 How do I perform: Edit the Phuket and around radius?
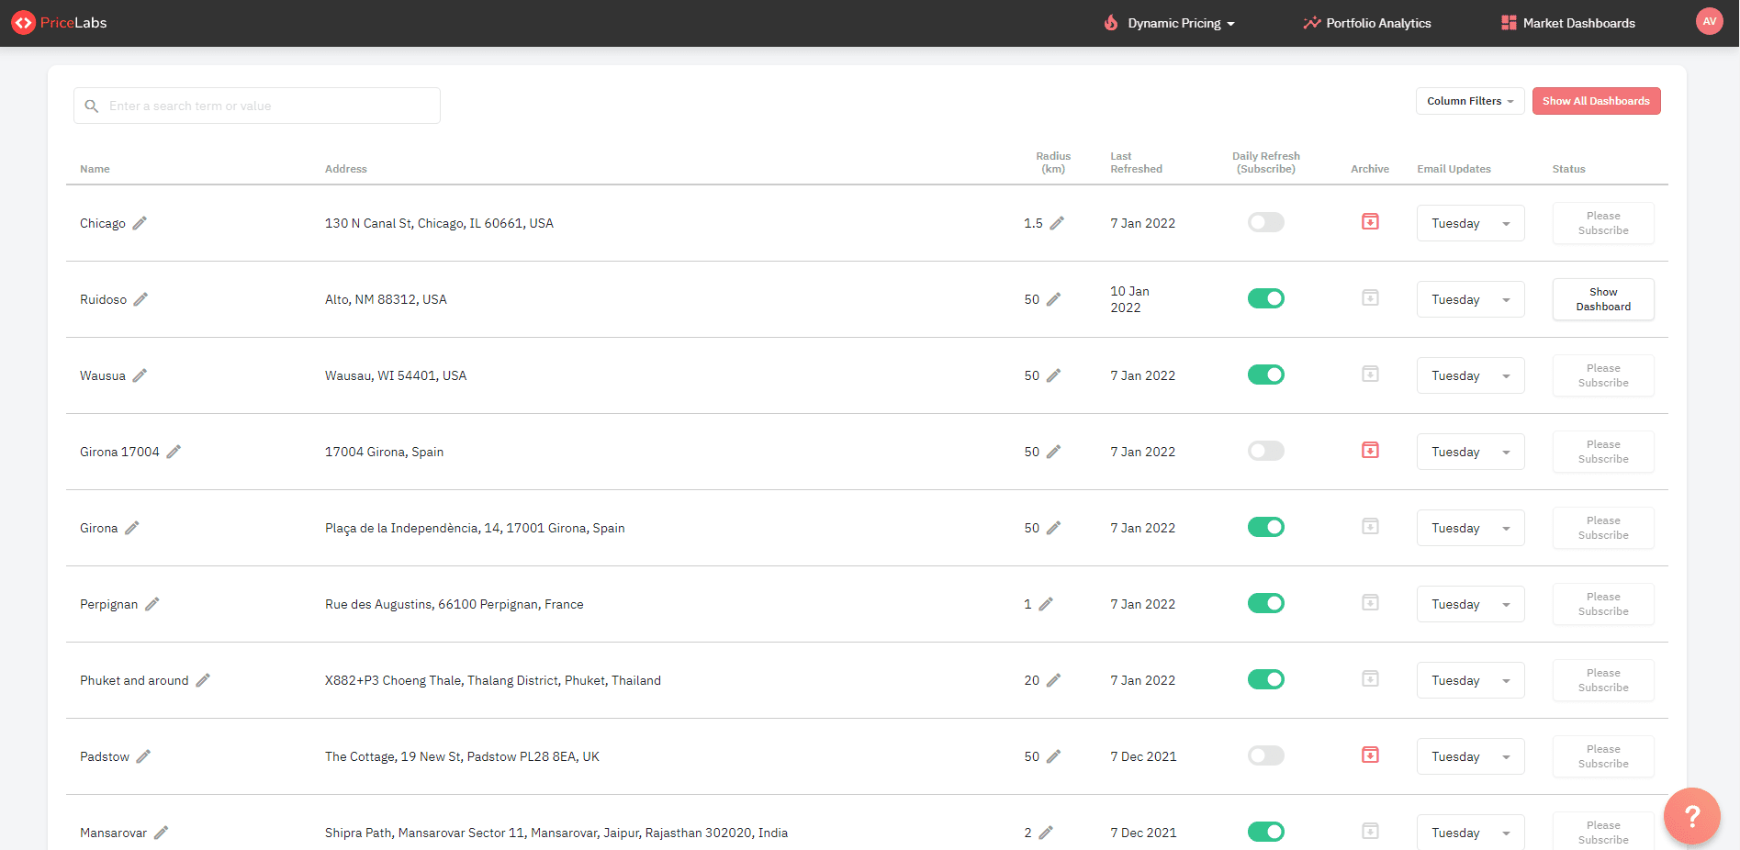1054,679
